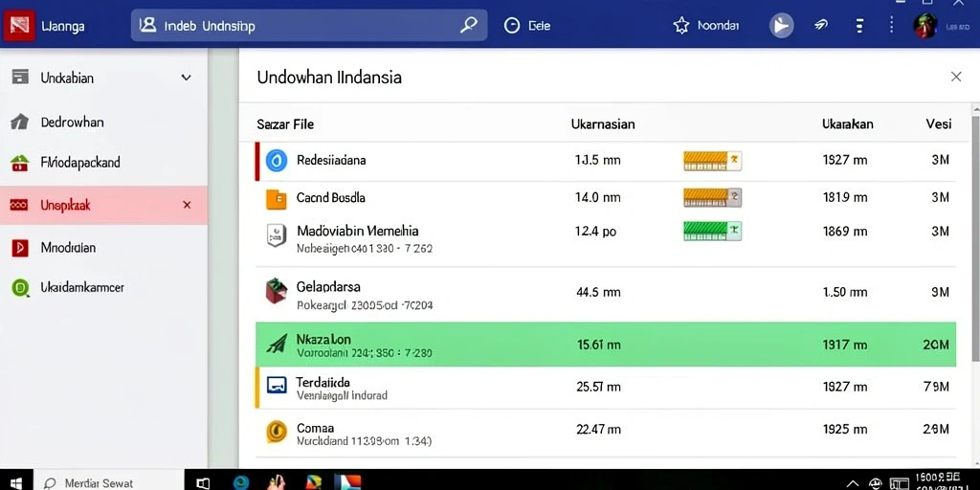980x490 pixels.
Task: Open the Mnodraian sidebar item
Action: 103,248
